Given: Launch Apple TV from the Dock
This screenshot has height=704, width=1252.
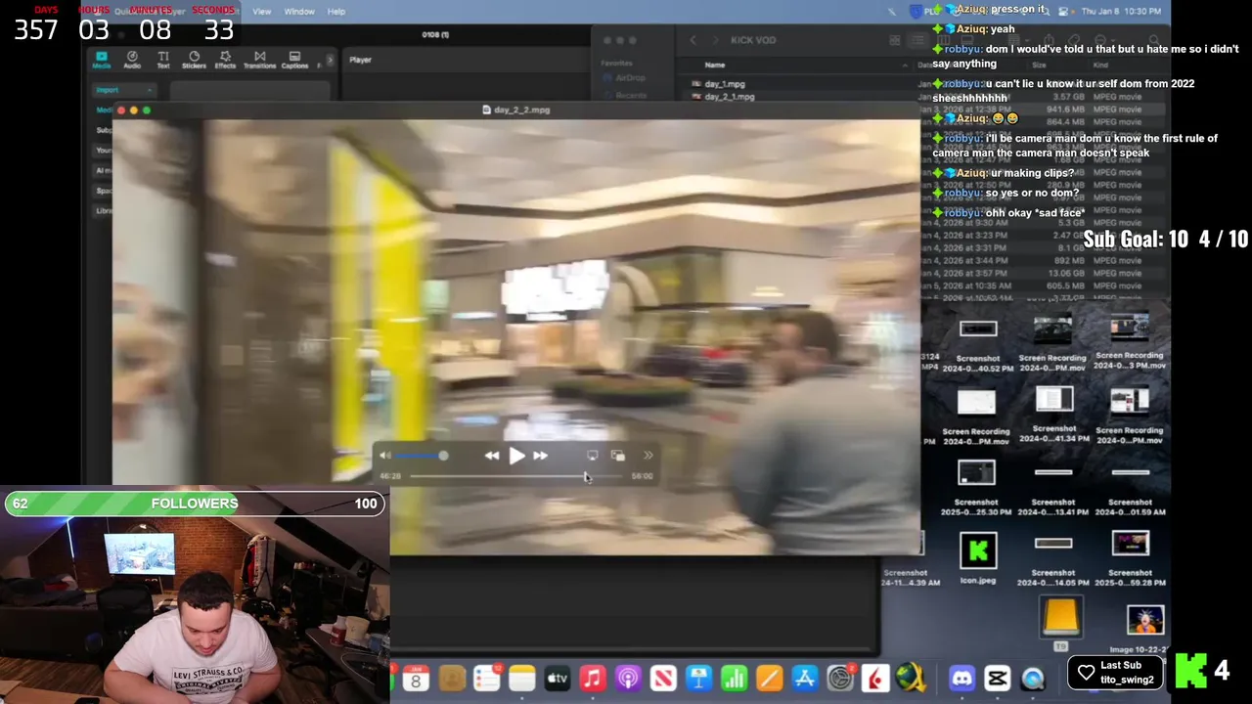Looking at the screenshot, I should click(x=557, y=678).
